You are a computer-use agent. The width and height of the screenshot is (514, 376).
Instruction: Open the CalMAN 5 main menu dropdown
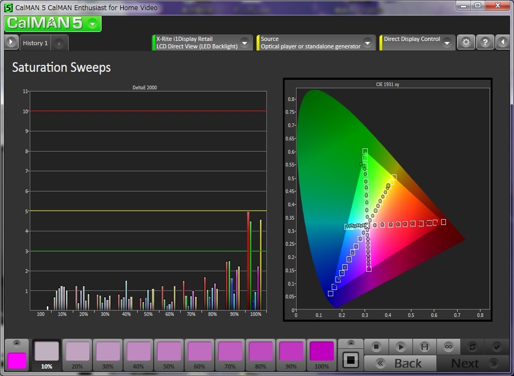(x=92, y=23)
